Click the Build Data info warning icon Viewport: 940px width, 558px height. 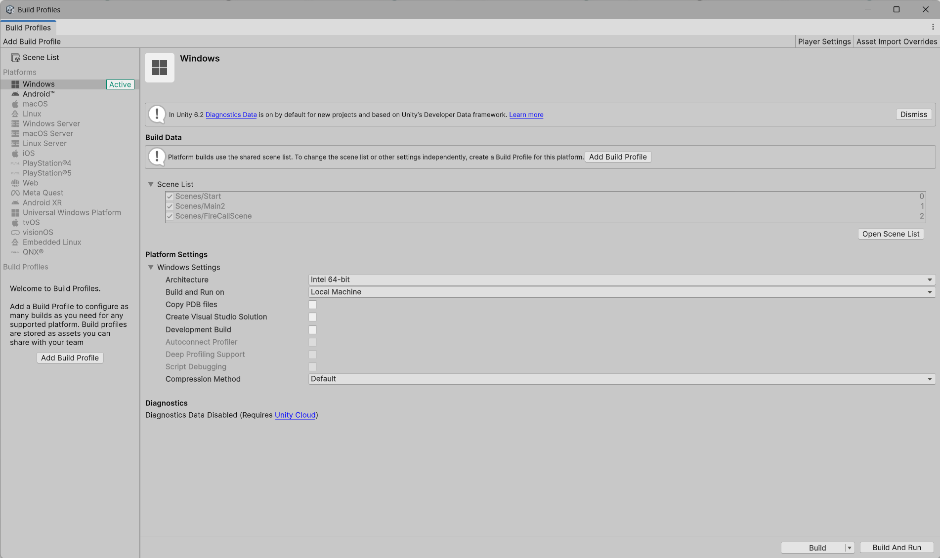click(157, 157)
